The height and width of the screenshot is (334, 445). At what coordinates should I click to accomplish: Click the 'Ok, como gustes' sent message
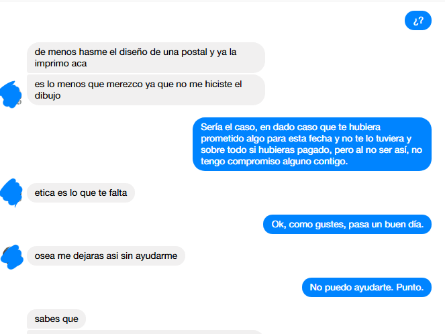pos(347,224)
